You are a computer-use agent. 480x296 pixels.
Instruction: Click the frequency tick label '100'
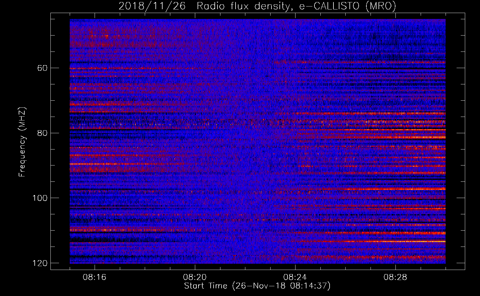40,198
